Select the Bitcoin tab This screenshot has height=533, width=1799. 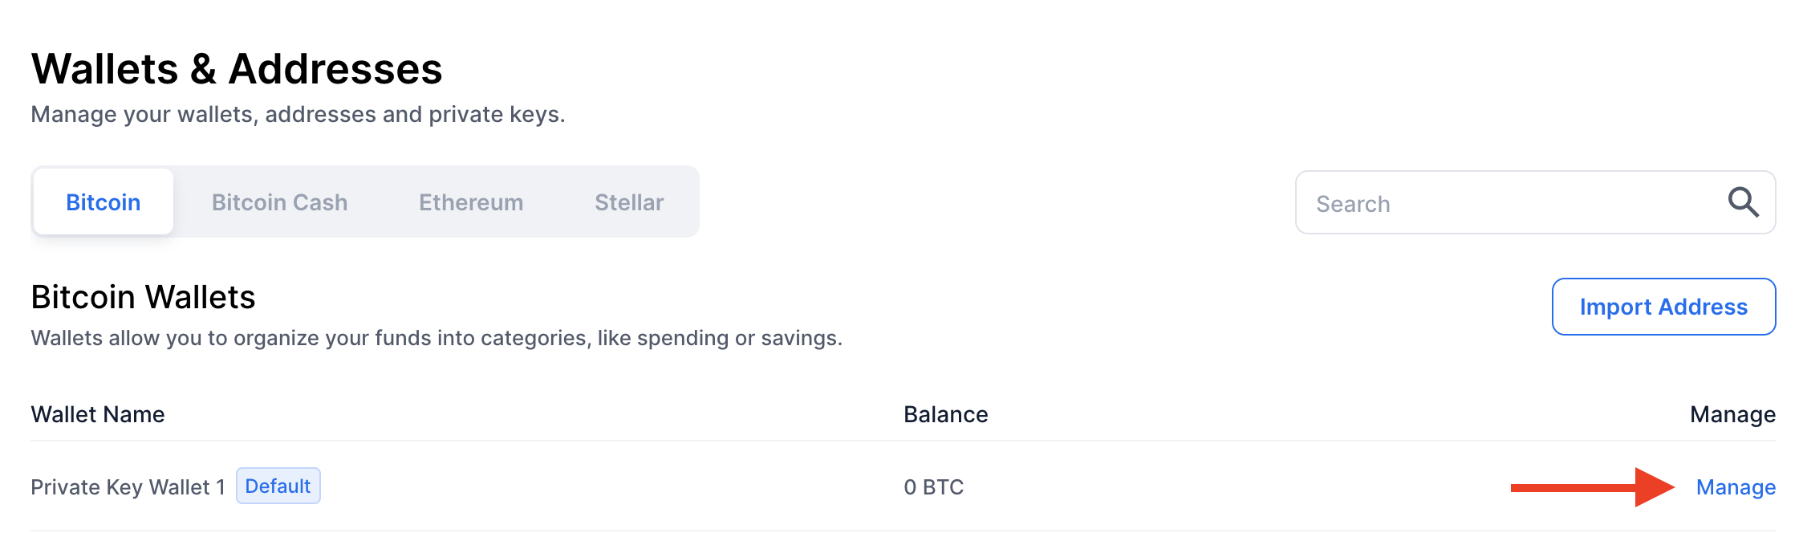pos(103,202)
